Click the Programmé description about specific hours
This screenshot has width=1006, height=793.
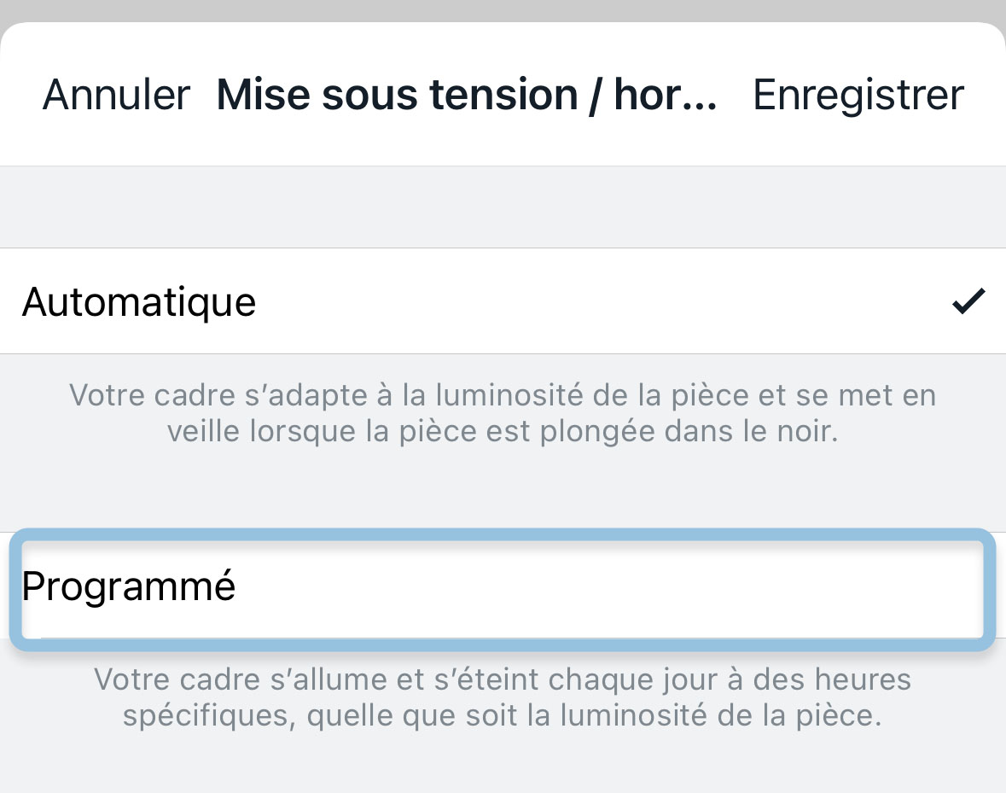click(x=503, y=697)
